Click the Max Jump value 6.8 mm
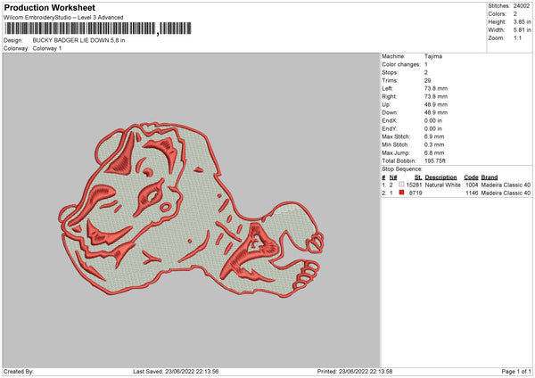 pos(434,152)
